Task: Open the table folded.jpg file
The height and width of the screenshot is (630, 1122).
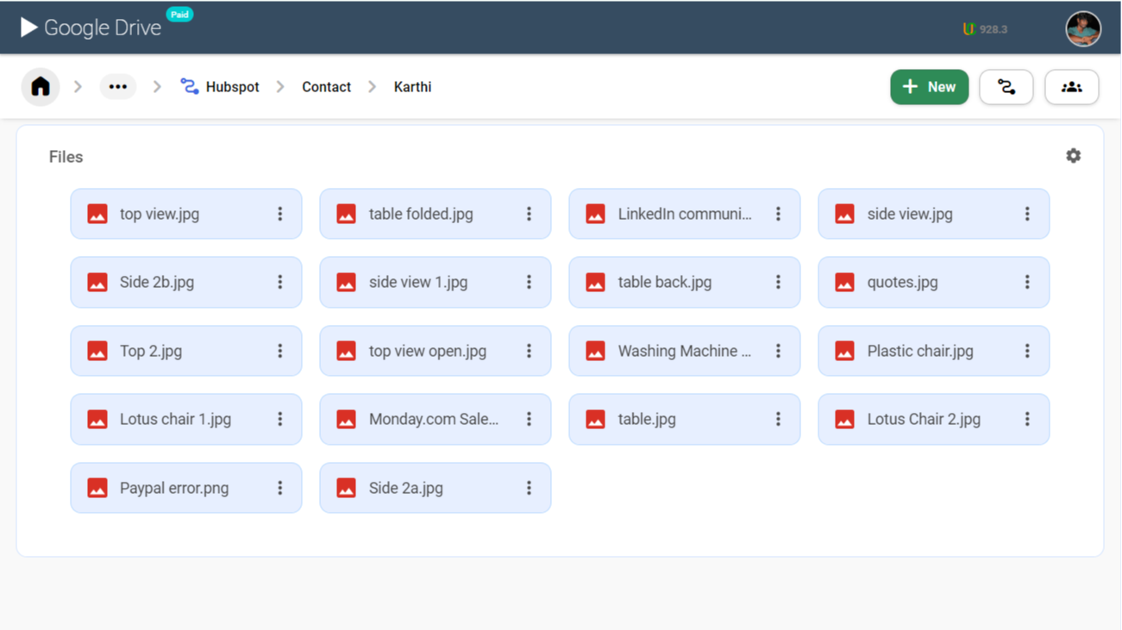Action: pos(420,214)
